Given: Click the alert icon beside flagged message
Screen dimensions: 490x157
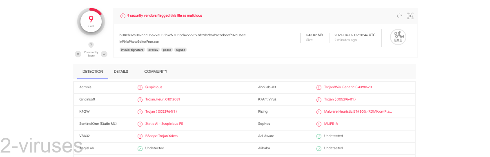Looking at the screenshot, I should coord(123,16).
